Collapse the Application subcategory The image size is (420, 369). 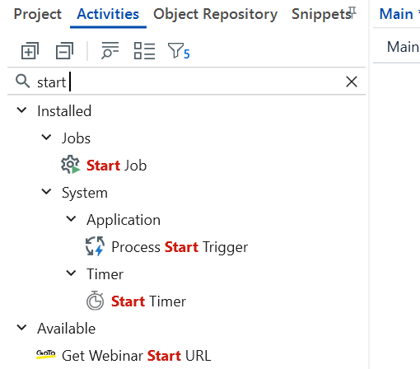pyautogui.click(x=71, y=219)
